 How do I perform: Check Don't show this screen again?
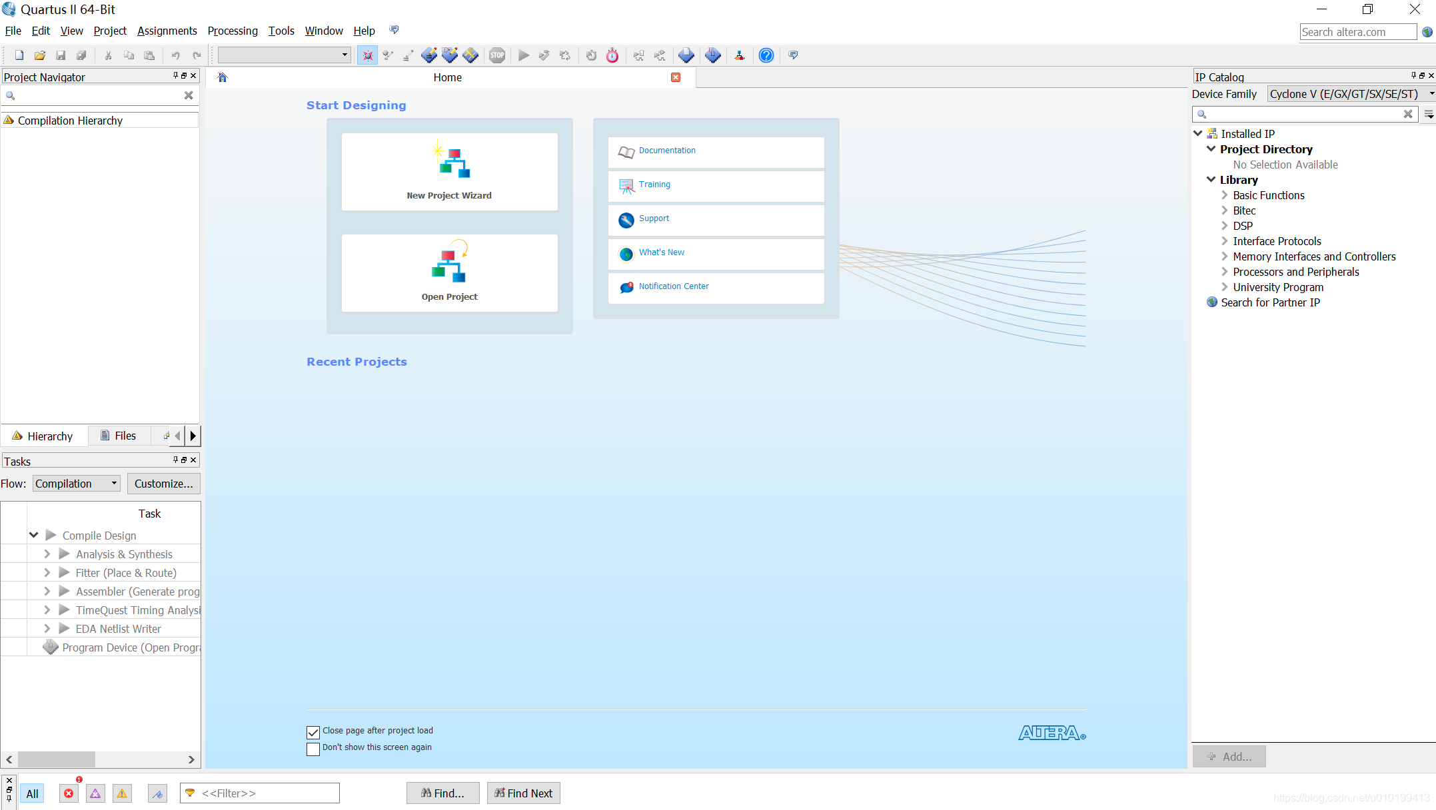[x=313, y=749]
